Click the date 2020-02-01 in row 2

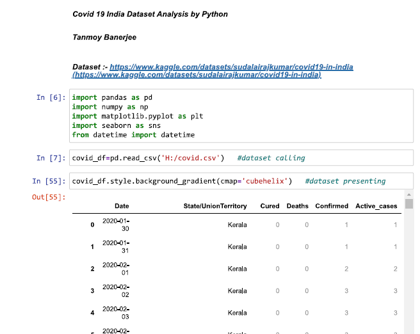point(116,269)
